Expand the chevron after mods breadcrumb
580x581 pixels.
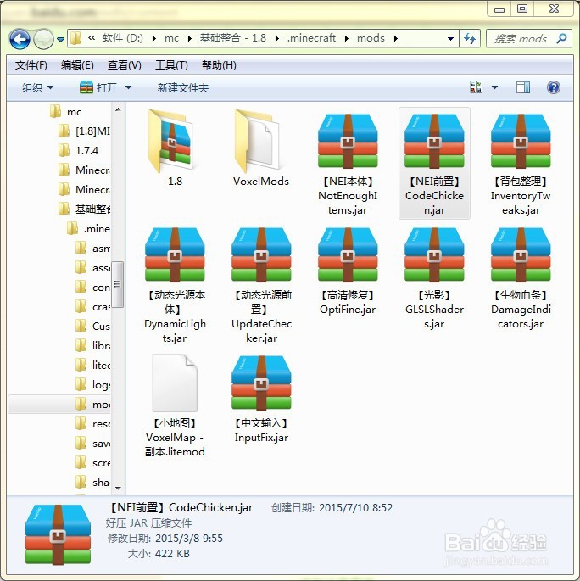click(396, 38)
